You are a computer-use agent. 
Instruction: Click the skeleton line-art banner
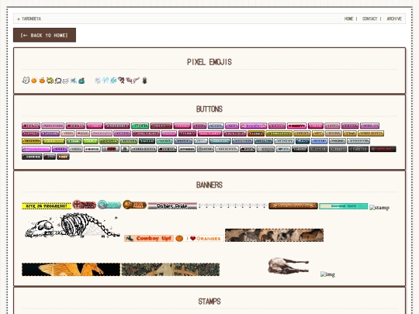pyautogui.click(x=71, y=226)
